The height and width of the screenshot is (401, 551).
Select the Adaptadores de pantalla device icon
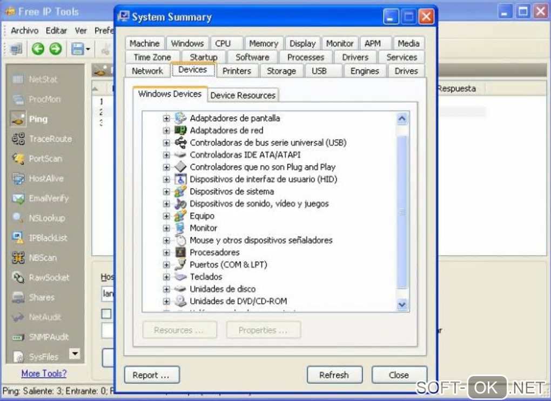tap(180, 118)
